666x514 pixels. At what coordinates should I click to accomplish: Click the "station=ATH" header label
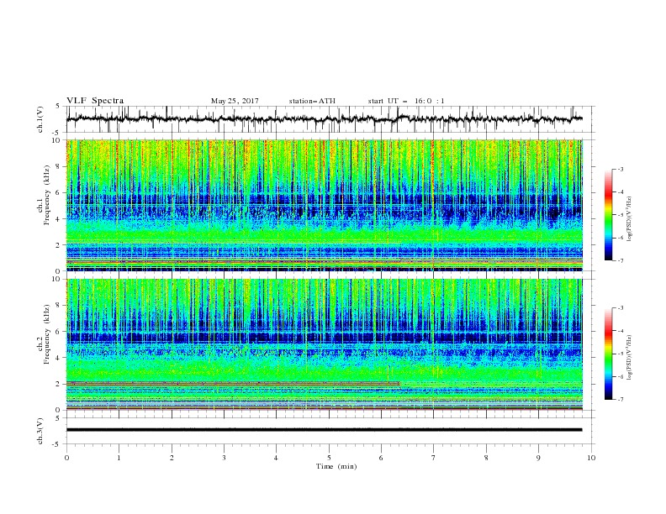[312, 101]
